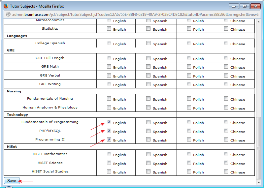Enable English for Microeconomics

[109, 20]
